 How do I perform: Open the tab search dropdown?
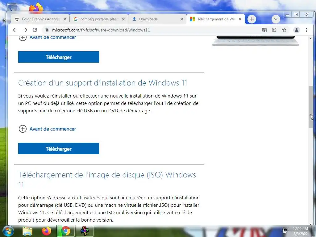pos(276,19)
